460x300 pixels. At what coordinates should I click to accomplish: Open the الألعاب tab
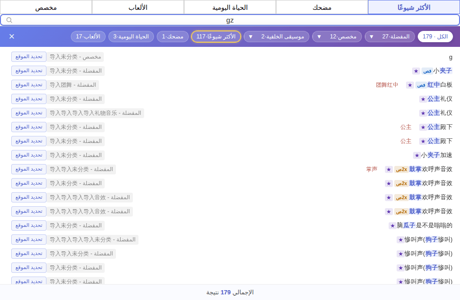[138, 7]
